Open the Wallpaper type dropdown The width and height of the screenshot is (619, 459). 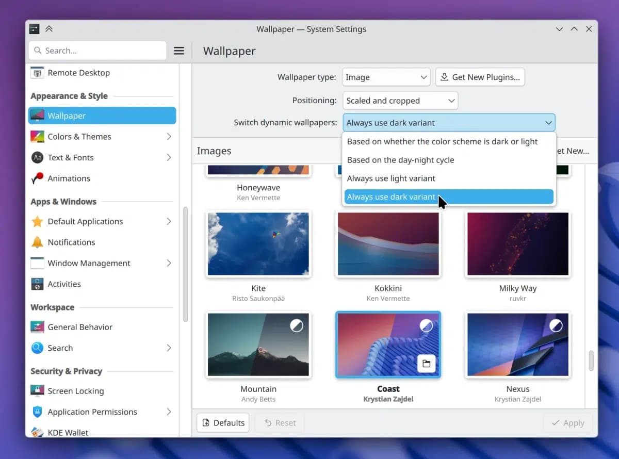coord(386,77)
